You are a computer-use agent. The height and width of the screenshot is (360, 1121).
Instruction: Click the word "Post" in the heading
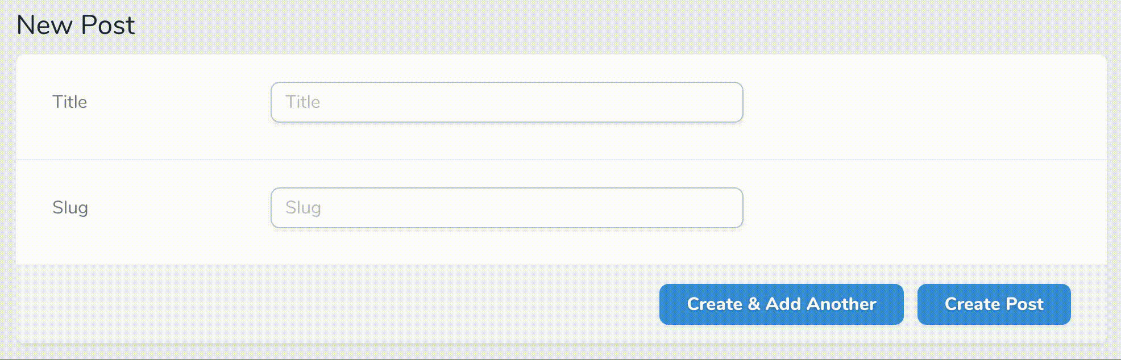click(x=107, y=25)
